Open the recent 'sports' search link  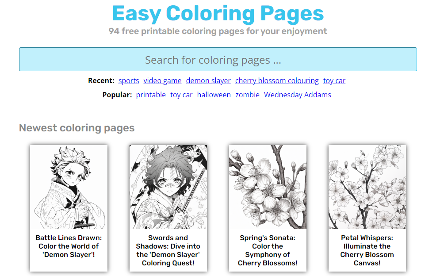coord(129,80)
